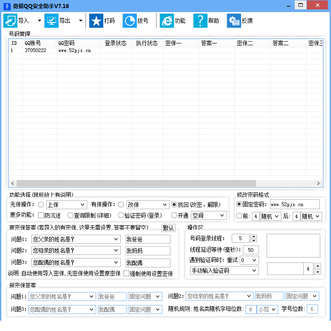This screenshot has height=331, width=331.
Task: Click the 学号位数 input field
Action: click(x=312, y=309)
